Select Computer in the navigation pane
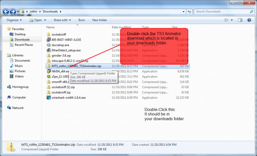 pos(19,97)
